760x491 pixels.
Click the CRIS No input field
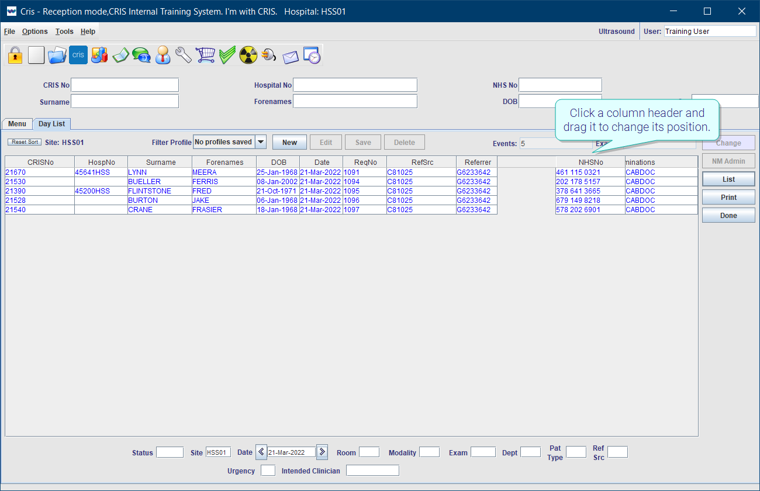(125, 85)
